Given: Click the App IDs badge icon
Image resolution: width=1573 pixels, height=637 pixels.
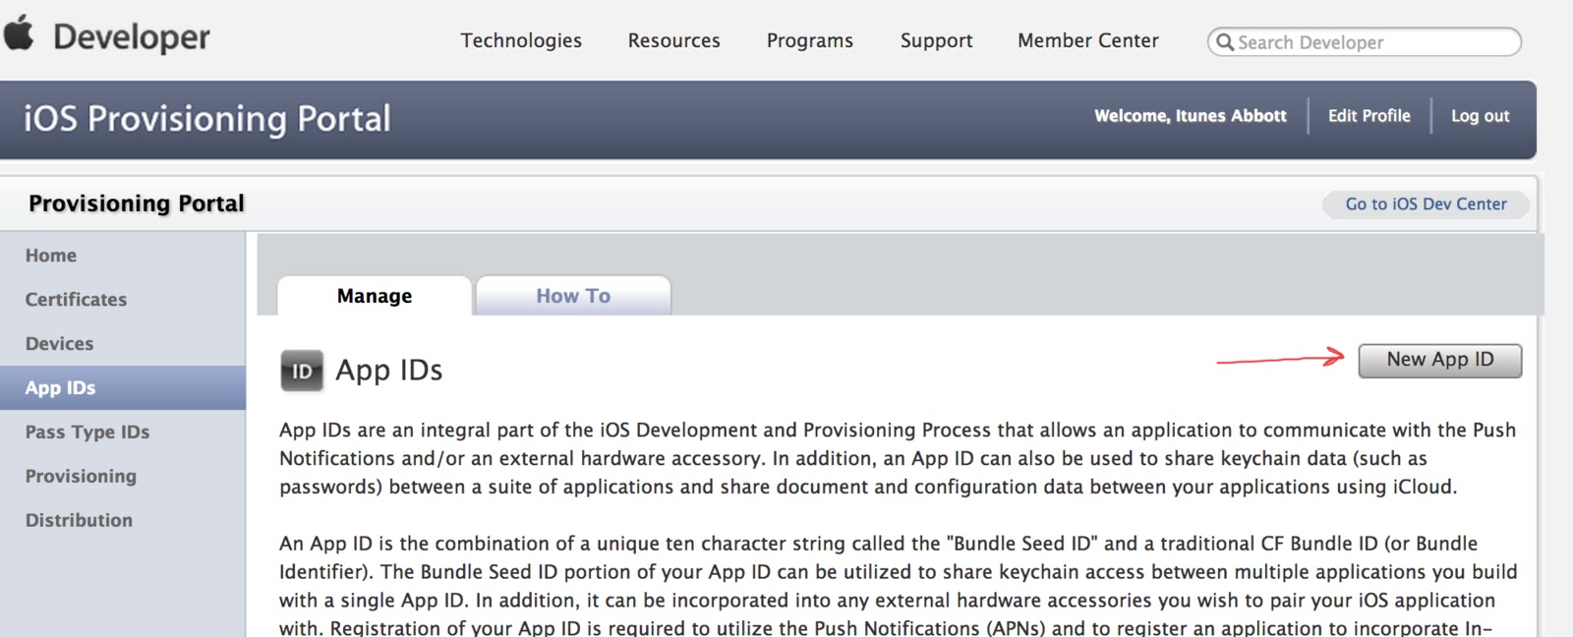Looking at the screenshot, I should [x=302, y=371].
